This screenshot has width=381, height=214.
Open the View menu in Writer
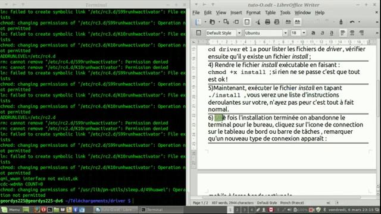coord(221,12)
